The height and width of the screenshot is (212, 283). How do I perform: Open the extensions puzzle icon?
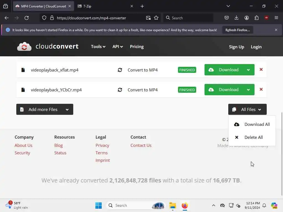[256, 18]
